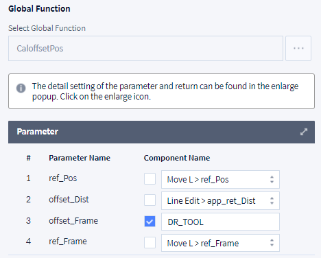The width and height of the screenshot is (321, 258).
Task: Enable the offset_Dist checkbox
Action: tap(150, 200)
